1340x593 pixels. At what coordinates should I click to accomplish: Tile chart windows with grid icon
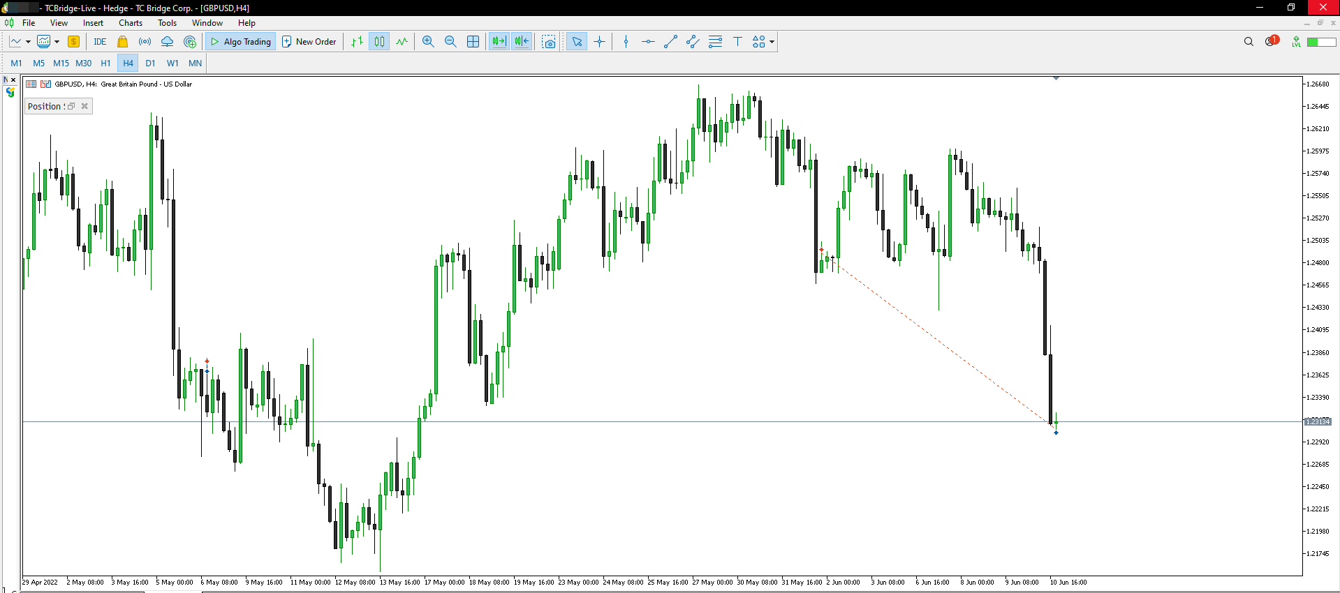coord(473,42)
